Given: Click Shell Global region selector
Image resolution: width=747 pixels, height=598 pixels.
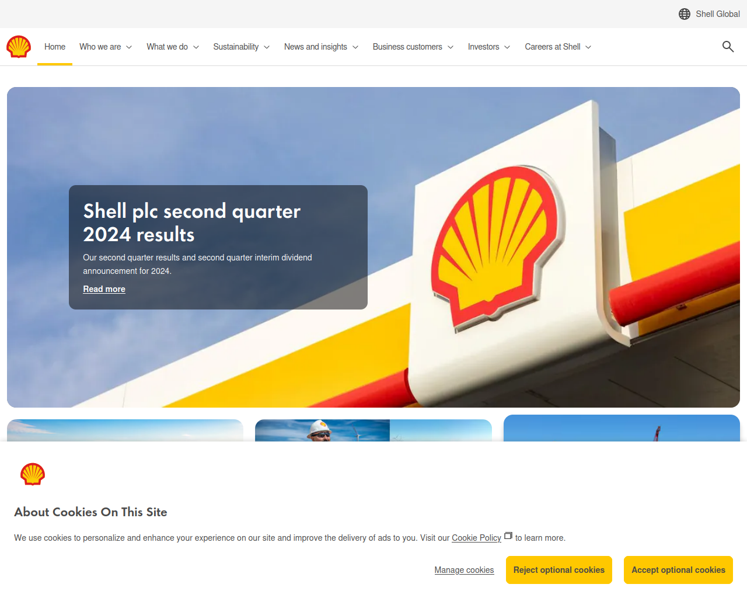Looking at the screenshot, I should 709,14.
